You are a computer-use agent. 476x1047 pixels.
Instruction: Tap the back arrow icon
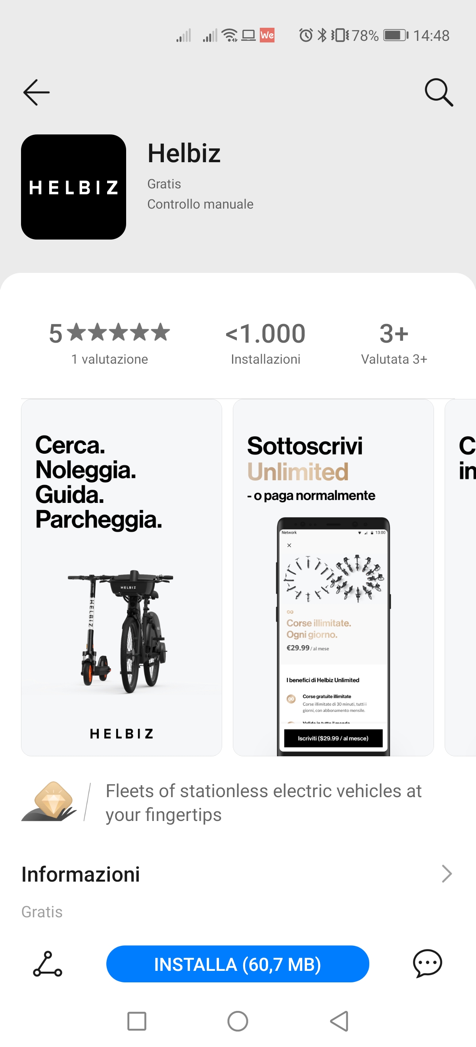[36, 93]
